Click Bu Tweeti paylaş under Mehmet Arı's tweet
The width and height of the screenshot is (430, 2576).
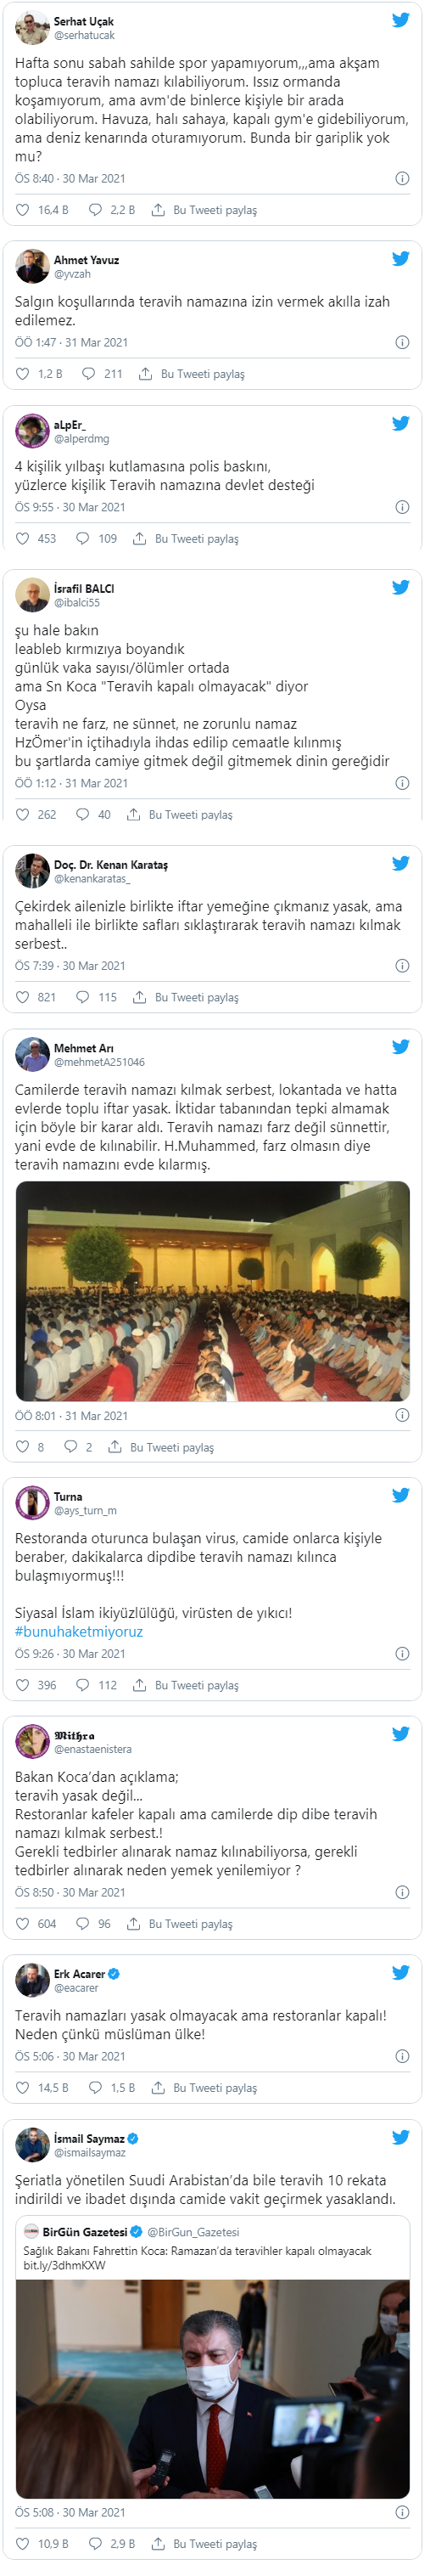pyautogui.click(x=171, y=1447)
